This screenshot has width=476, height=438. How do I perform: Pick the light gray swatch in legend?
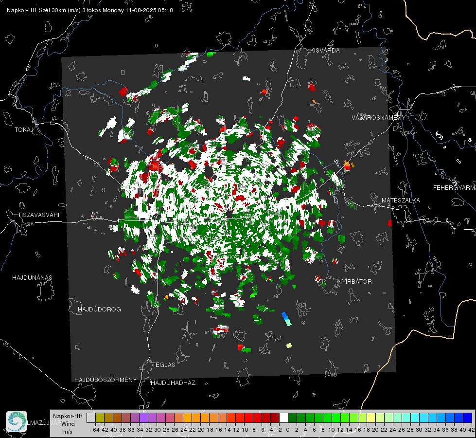click(91, 418)
